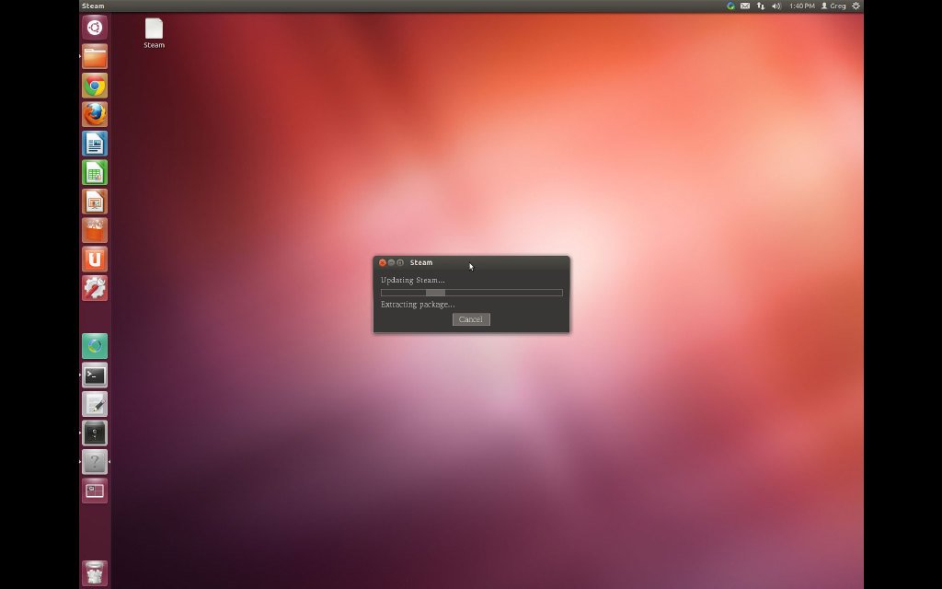Open the clock showing 1:40 PM
The height and width of the screenshot is (589, 942).
pyautogui.click(x=802, y=6)
